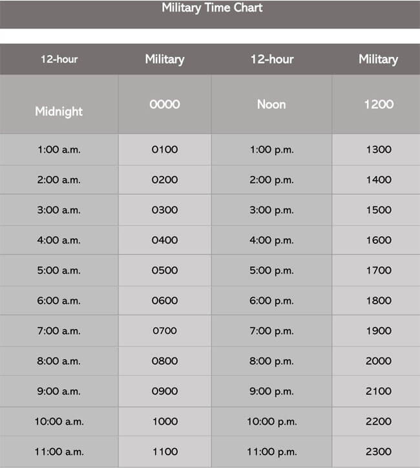Click the Military Time Chart title
This screenshot has width=420, height=468.
212,8
